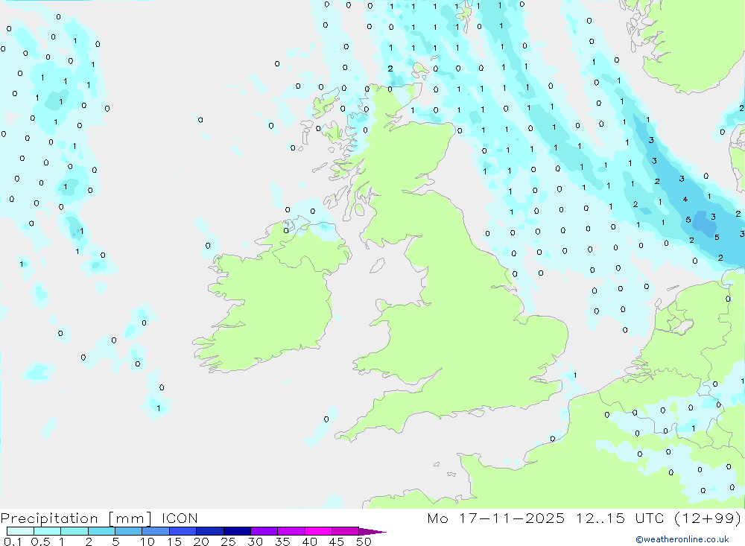The image size is (745, 546).
Task: Click the '0.5' legend scale label
Action: pyautogui.click(x=40, y=542)
